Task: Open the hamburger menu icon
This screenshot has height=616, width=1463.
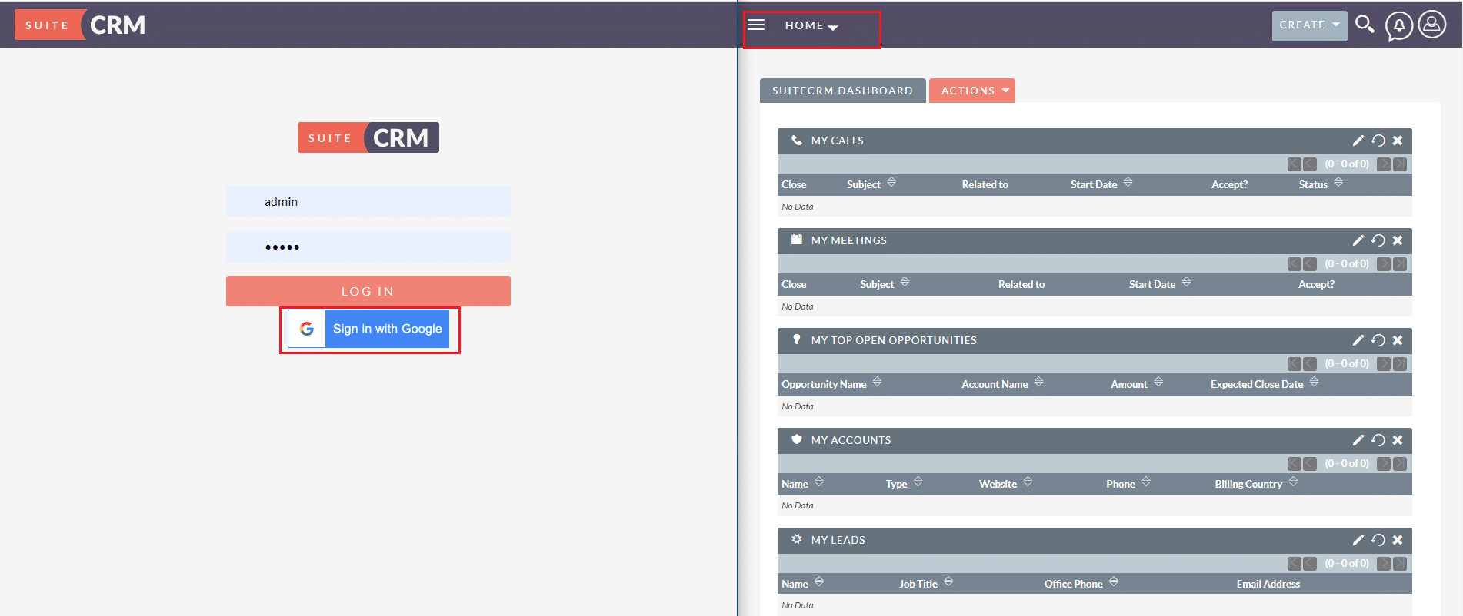Action: (x=756, y=25)
